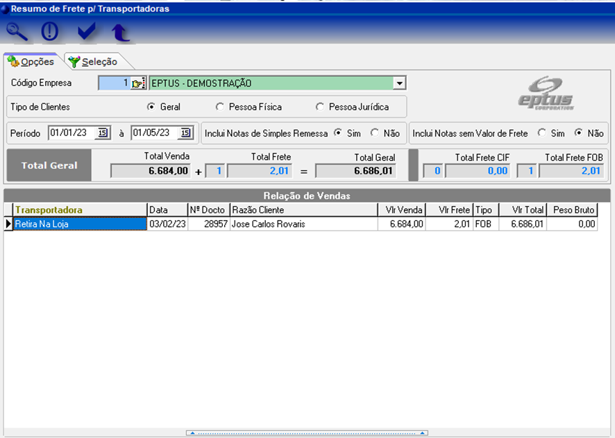Switch to the Seleção tab
The height and width of the screenshot is (438, 615).
click(94, 62)
